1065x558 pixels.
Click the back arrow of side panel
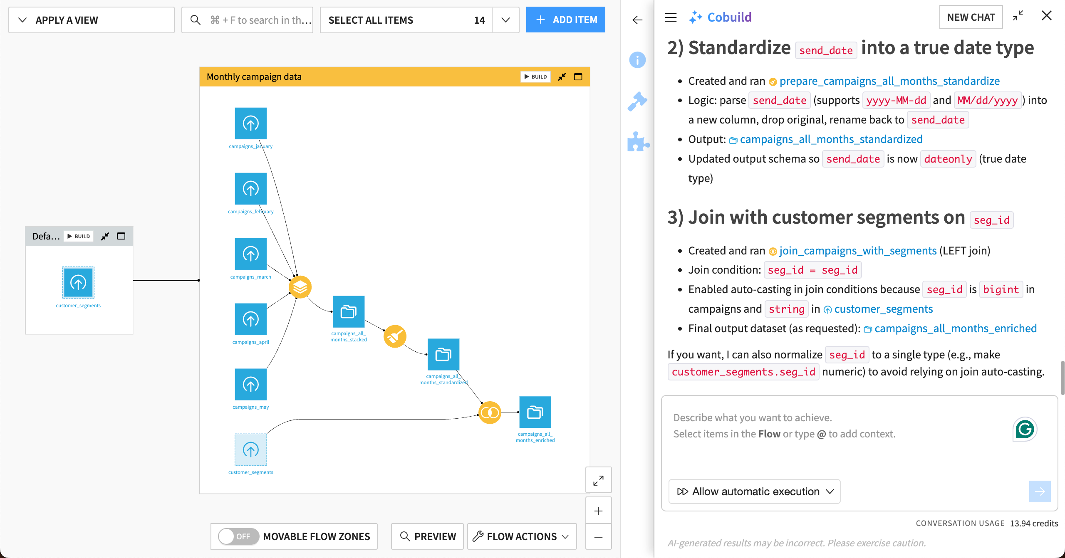pyautogui.click(x=637, y=20)
